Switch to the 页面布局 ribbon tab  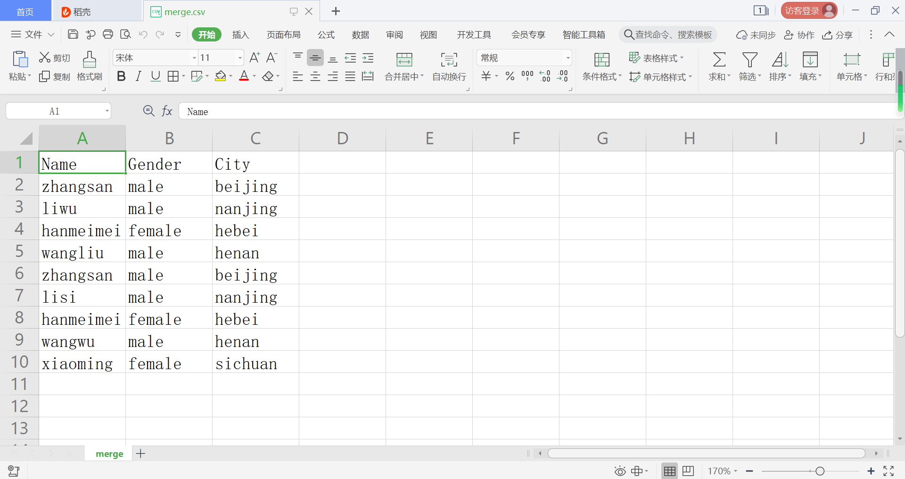pos(283,34)
